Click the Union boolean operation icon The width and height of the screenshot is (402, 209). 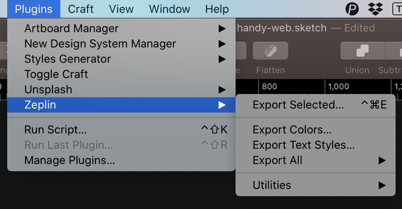click(x=363, y=51)
